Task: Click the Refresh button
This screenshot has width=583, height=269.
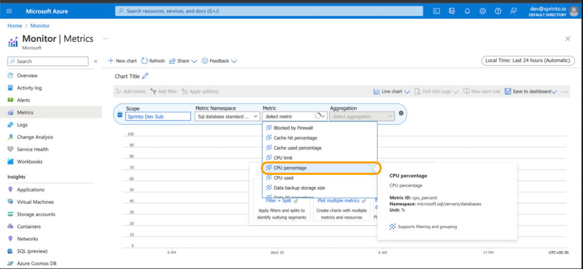Action: (153, 61)
